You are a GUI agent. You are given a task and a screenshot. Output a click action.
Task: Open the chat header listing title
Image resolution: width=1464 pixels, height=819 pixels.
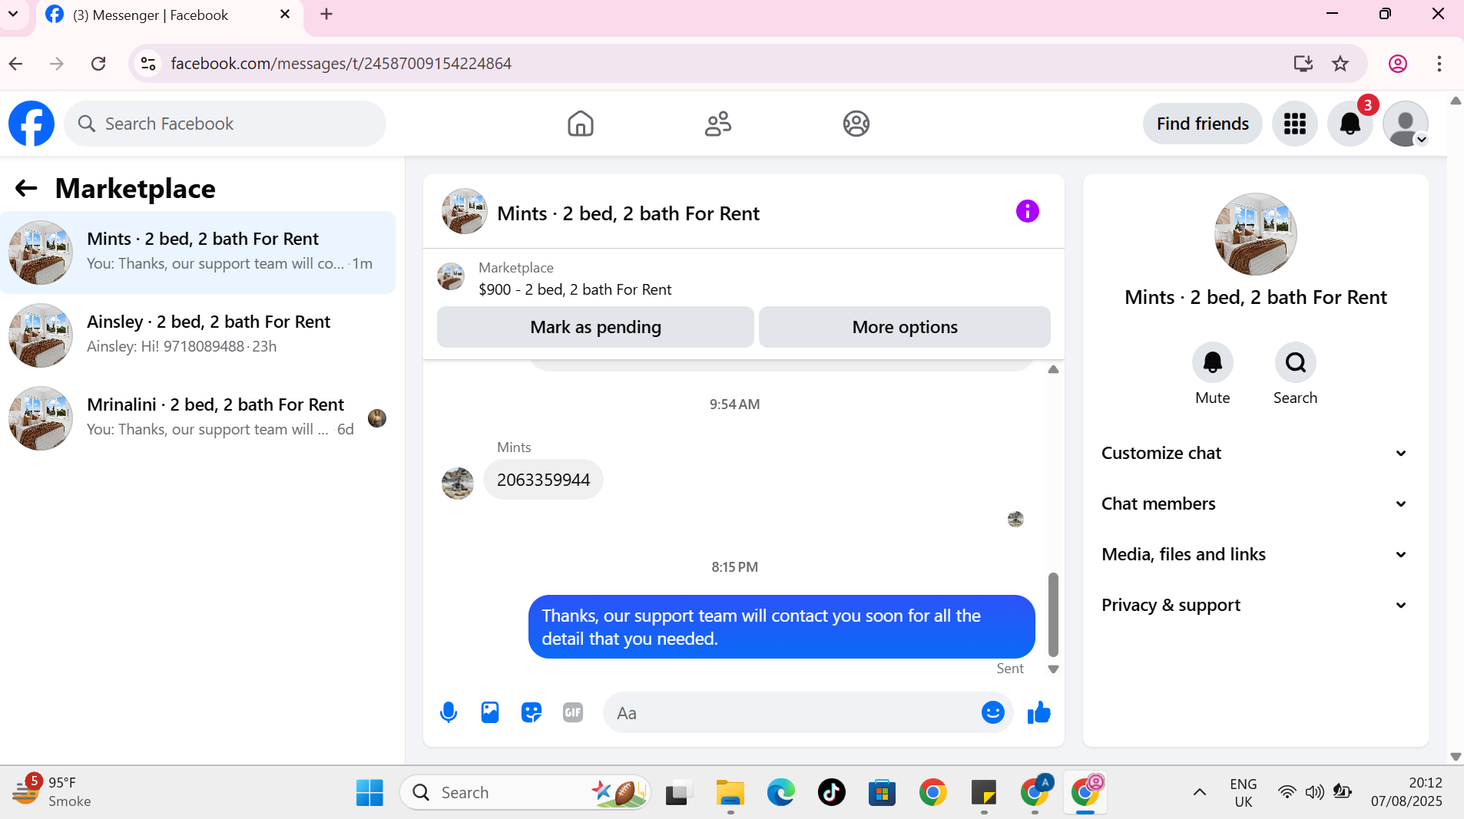pyautogui.click(x=628, y=213)
